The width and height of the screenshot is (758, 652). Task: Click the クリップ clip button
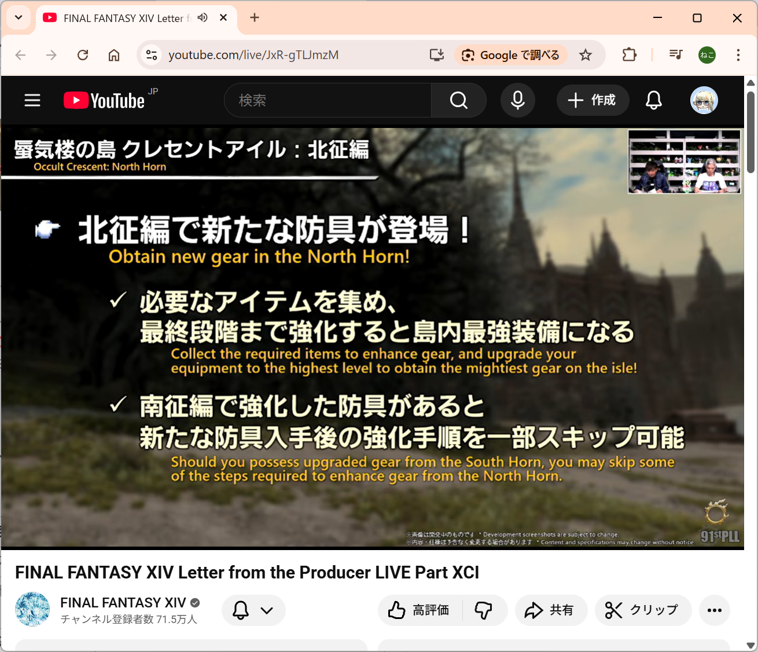(643, 610)
